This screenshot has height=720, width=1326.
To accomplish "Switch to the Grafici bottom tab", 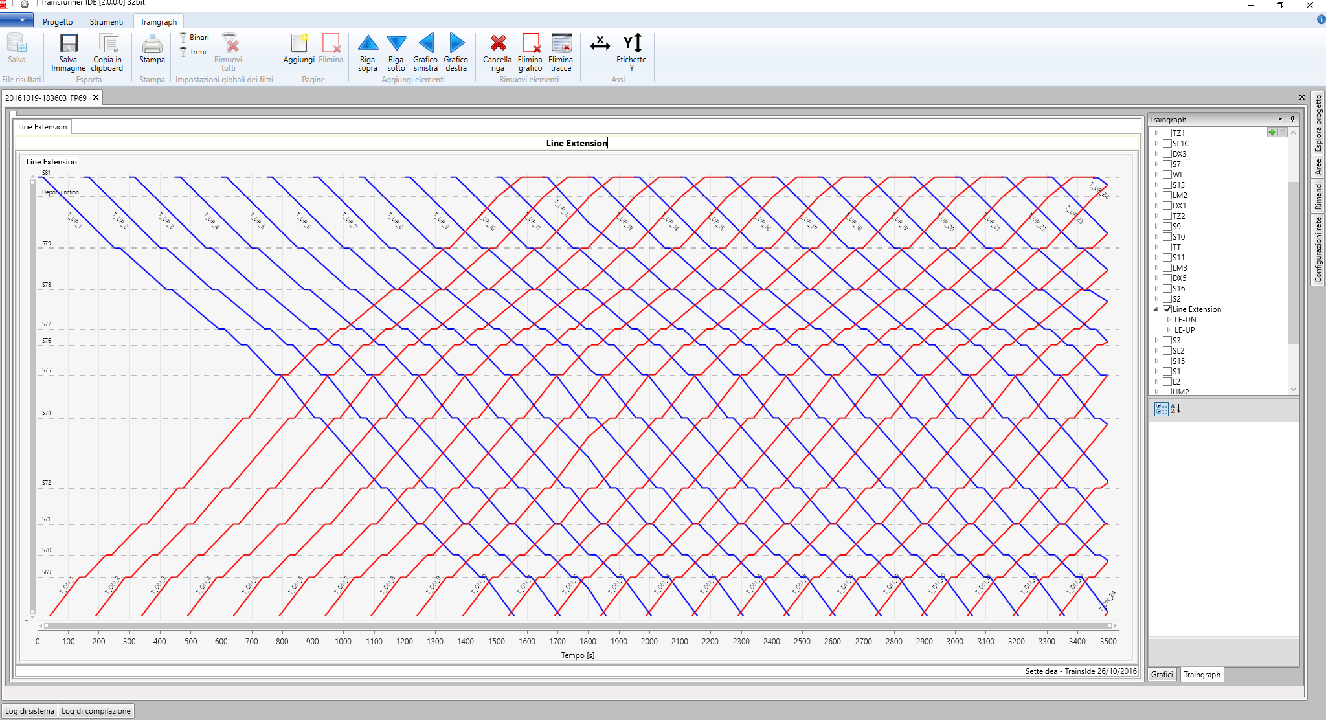I will pyautogui.click(x=1162, y=674).
